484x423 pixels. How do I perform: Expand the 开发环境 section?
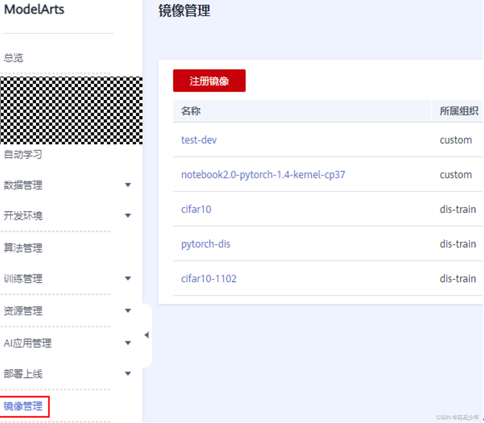click(x=128, y=216)
